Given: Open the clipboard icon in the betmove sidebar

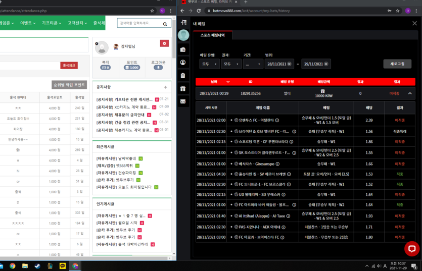Looking at the screenshot, I should (183, 76).
